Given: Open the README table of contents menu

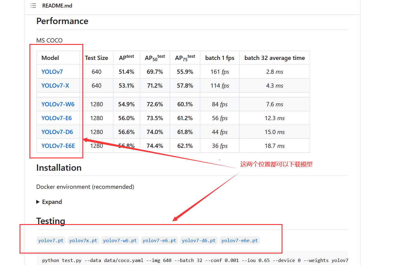Looking at the screenshot, I should pyautogui.click(x=33, y=5).
